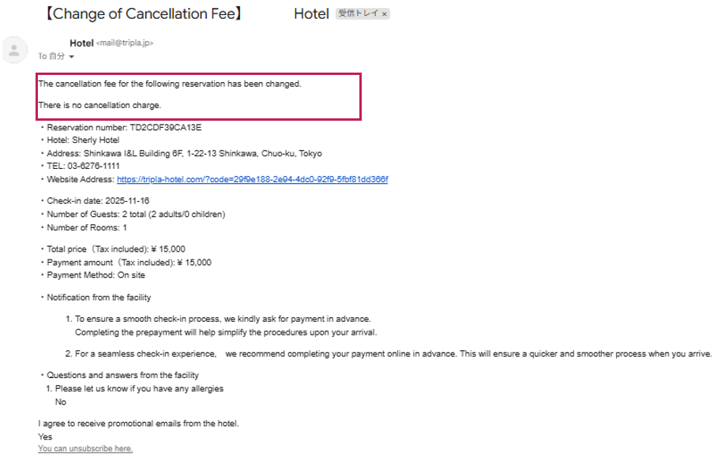
Task: Click the check-in date 2025-11-16 line
Action: pyautogui.click(x=97, y=201)
